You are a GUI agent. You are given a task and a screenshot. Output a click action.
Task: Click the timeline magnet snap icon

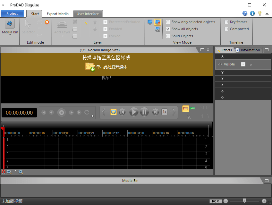click(x=4, y=172)
